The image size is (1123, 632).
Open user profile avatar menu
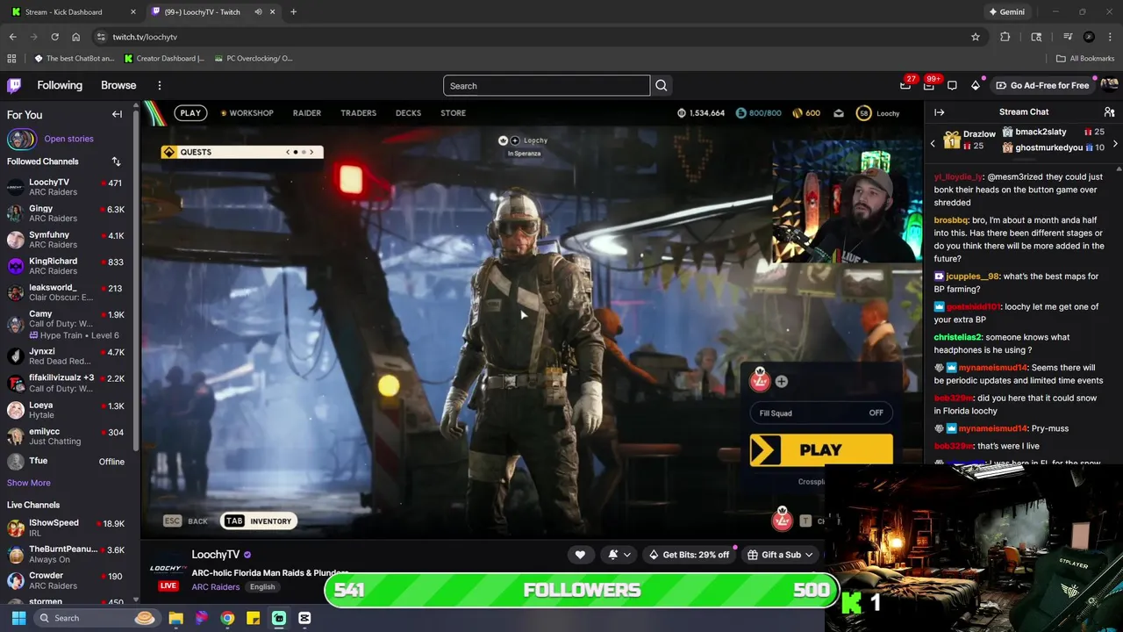(x=1109, y=85)
